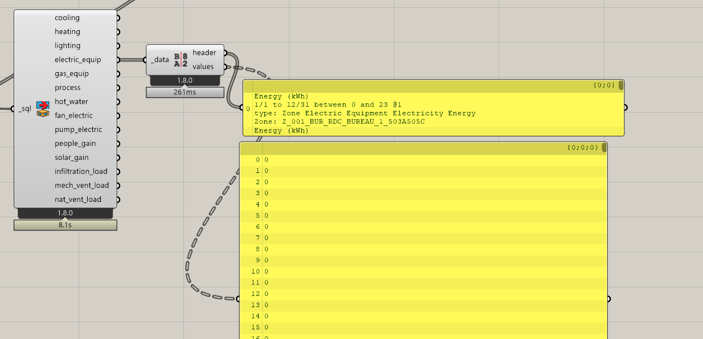Click the scroll grip on values panel
This screenshot has height=339, width=703.
click(604, 148)
